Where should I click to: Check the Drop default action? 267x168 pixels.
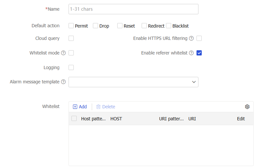tap(95, 26)
